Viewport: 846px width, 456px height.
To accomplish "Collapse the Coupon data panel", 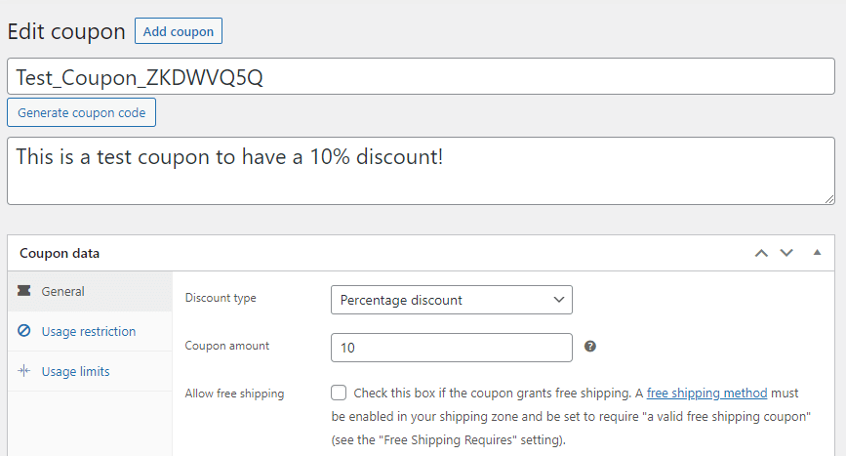I will click(817, 253).
